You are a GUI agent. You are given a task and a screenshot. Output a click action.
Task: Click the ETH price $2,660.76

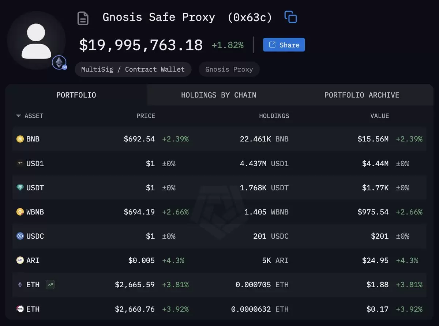coord(135,309)
